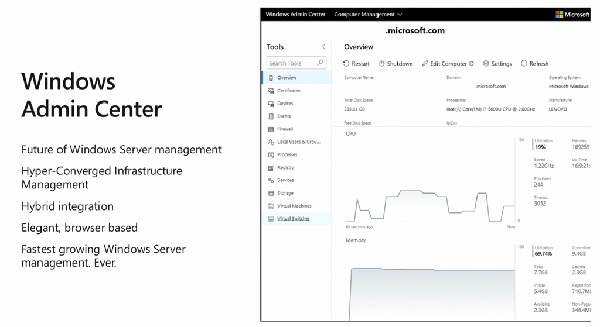Click the Processes count 244
The image size is (600, 327).
538,184
